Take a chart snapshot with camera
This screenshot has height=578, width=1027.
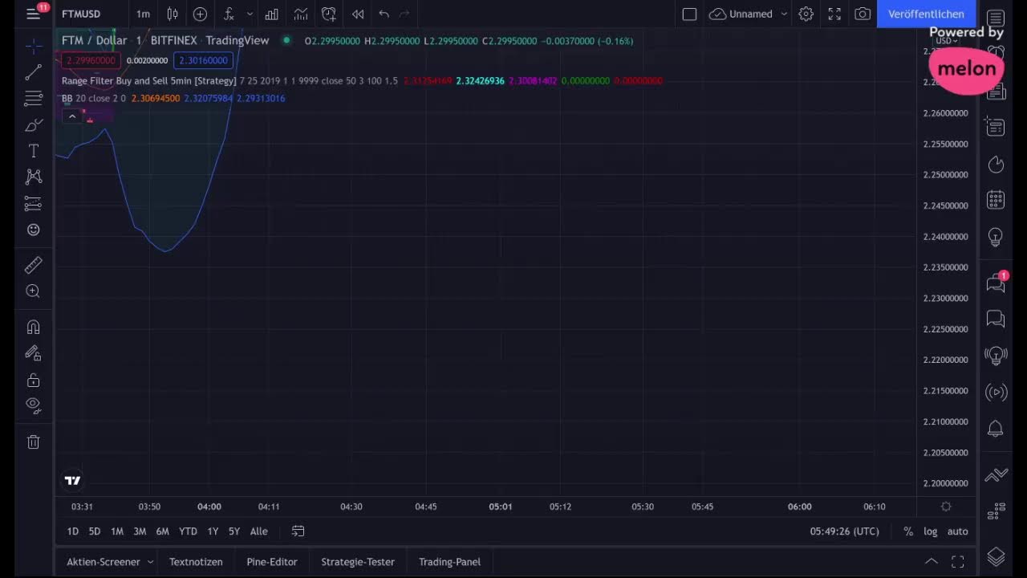(863, 14)
